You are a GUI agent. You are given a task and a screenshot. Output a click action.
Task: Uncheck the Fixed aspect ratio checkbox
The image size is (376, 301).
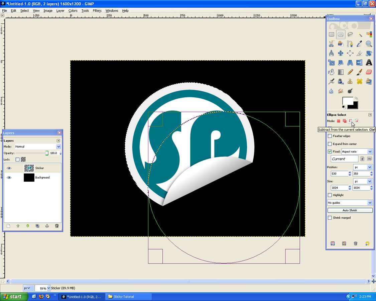click(330, 152)
